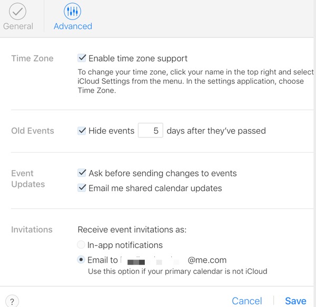Click the Old Events section heading
This screenshot has width=316, height=307.
point(33,131)
